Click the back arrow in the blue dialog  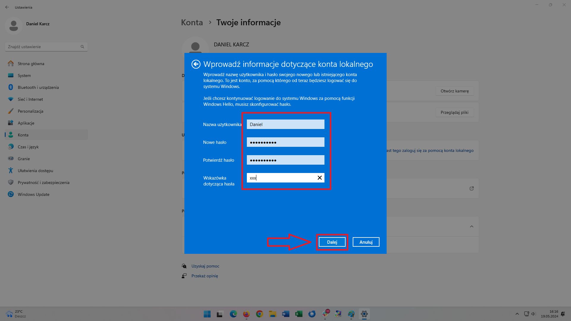(196, 64)
